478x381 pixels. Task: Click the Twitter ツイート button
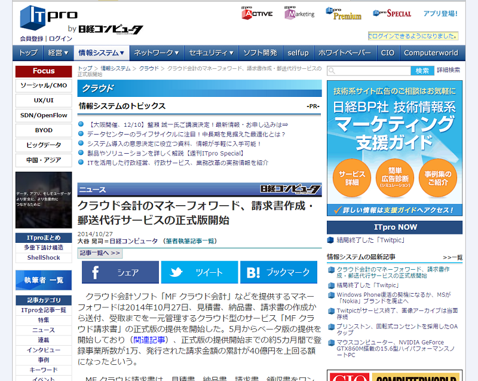[x=200, y=272]
